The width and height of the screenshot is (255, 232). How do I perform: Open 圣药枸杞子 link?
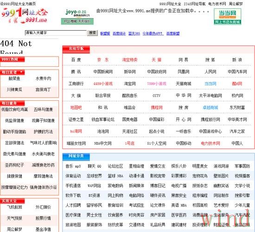point(14,165)
